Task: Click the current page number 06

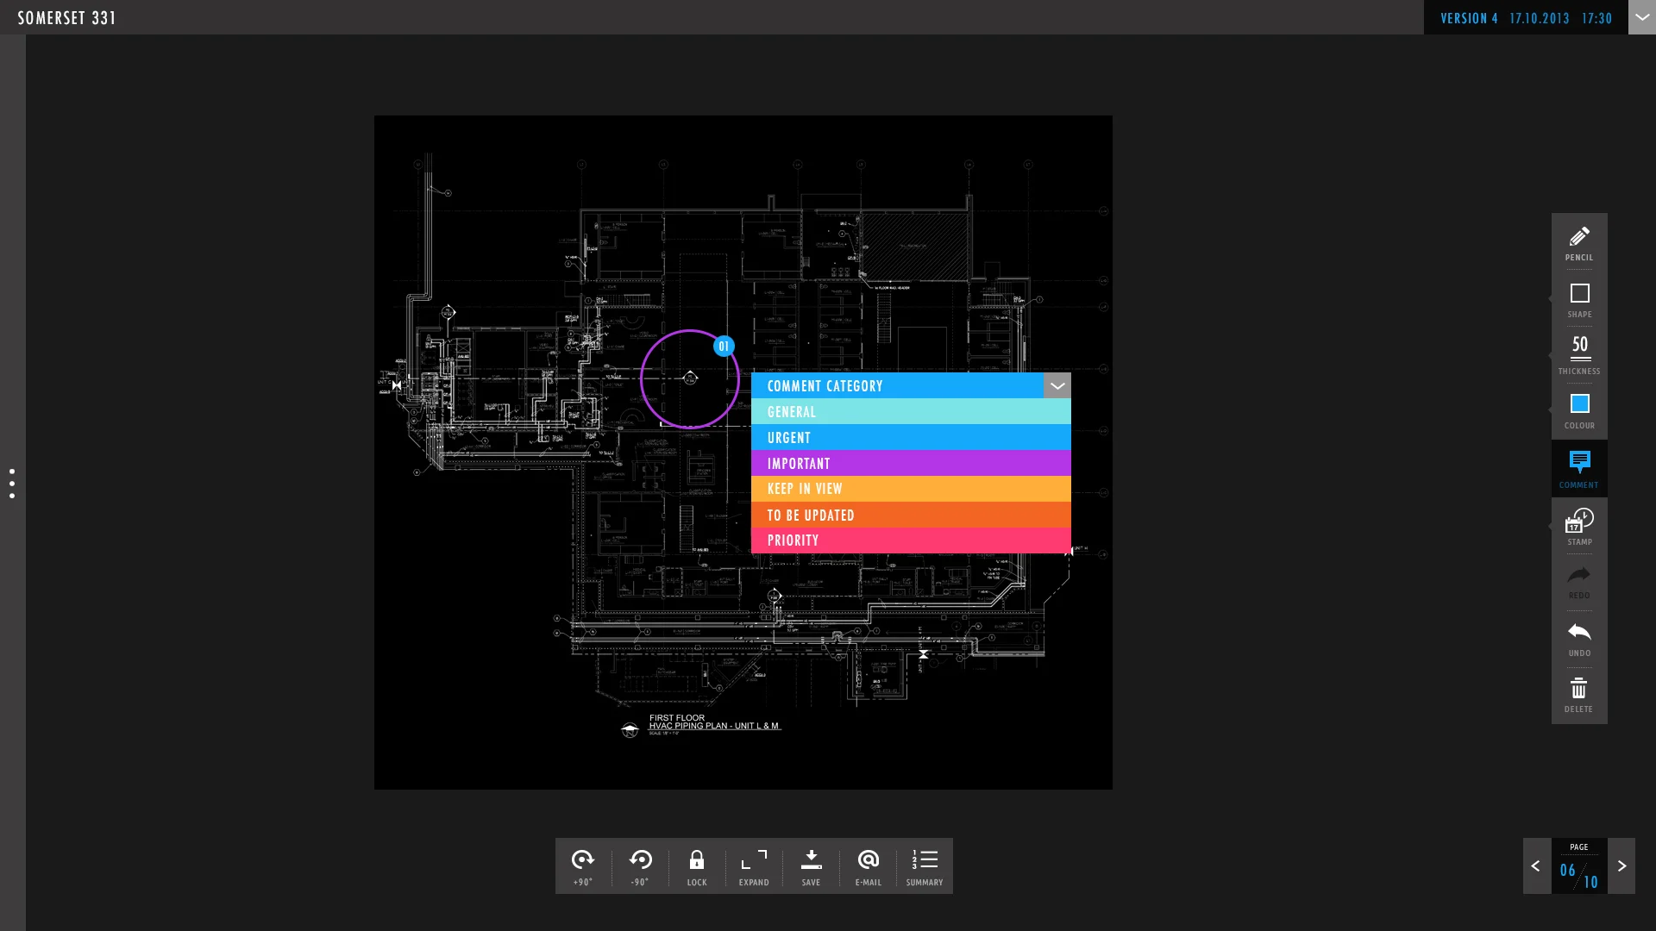Action: pos(1567,871)
